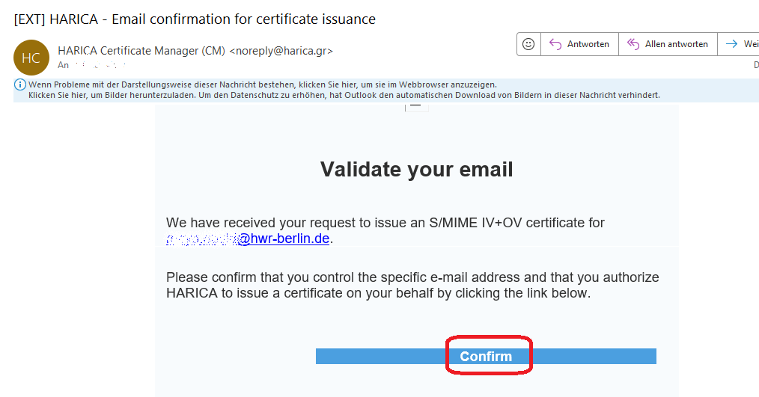Open the HC sender avatar circle

point(31,58)
